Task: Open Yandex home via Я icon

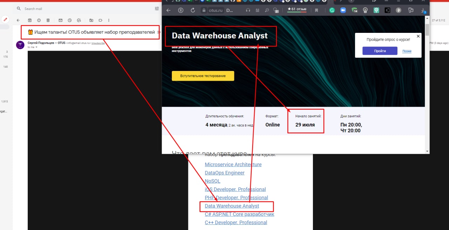Action: pyautogui.click(x=180, y=10)
